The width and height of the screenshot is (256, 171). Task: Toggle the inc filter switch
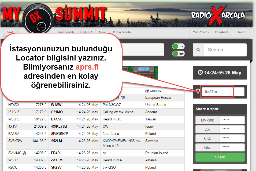point(178,54)
